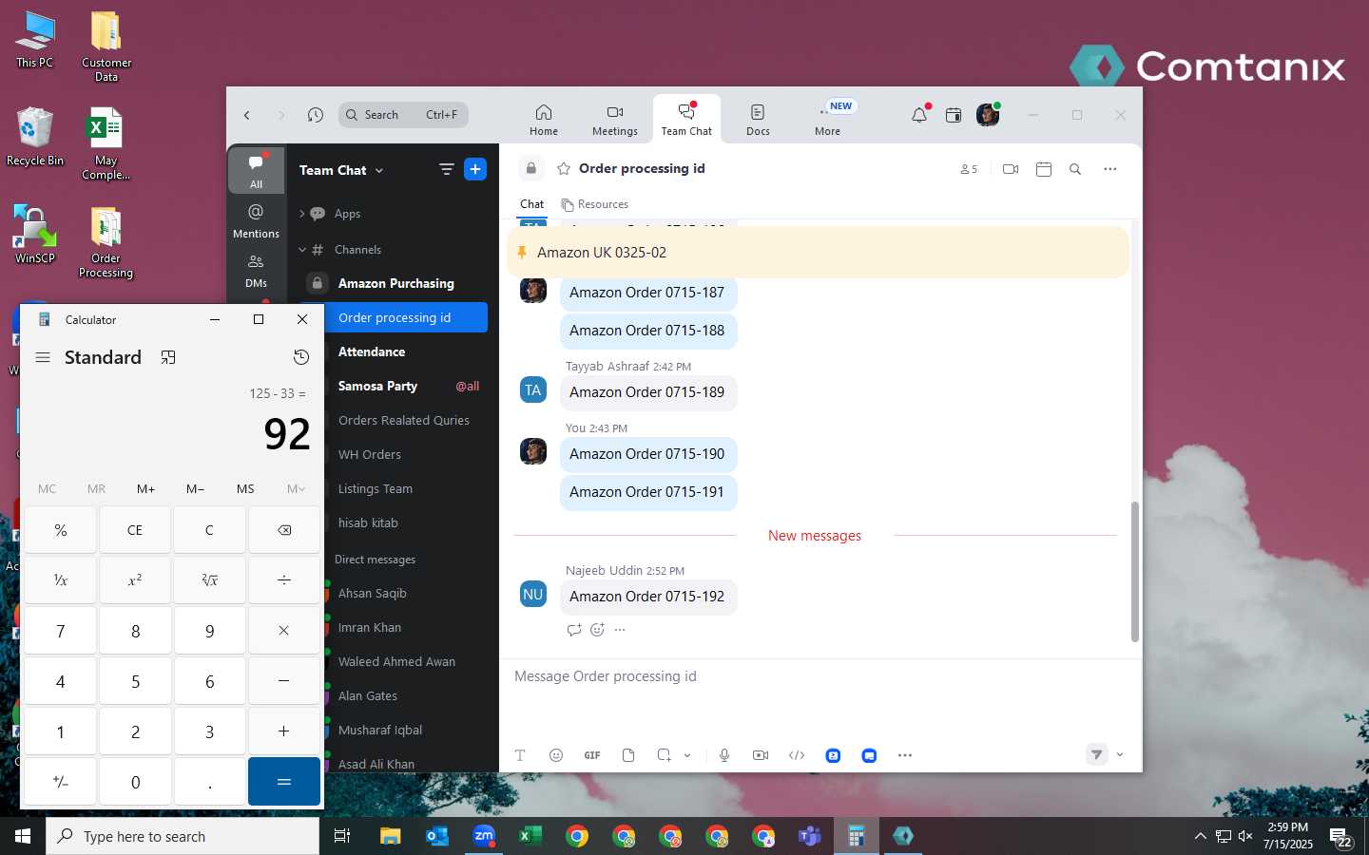Attach a file to the message
The height and width of the screenshot is (855, 1369).
point(628,755)
